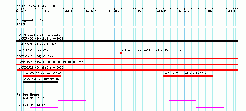Click the Cytogenetic Bands track title
The image size is (246, 111).
[33, 20]
